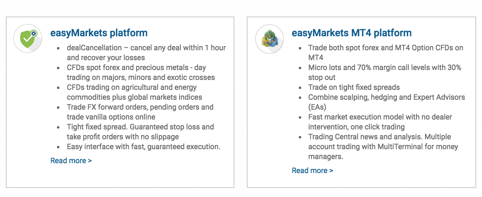This screenshot has height=197, width=482.
Task: Follow Read more under MT4 platform
Action: pos(312,170)
